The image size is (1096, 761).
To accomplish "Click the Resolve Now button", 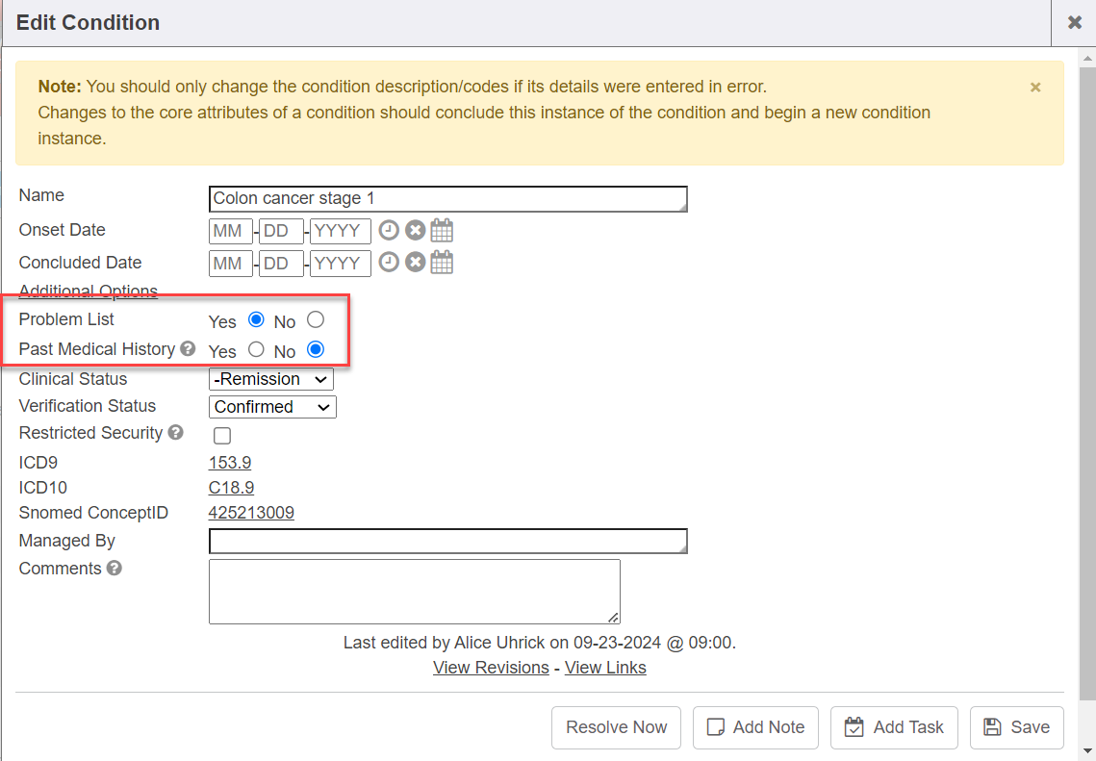I will coord(616,727).
